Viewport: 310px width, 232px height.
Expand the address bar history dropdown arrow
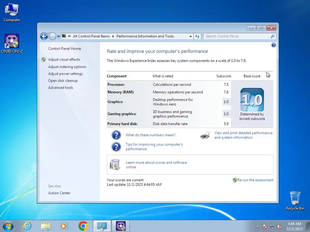pyautogui.click(x=190, y=36)
